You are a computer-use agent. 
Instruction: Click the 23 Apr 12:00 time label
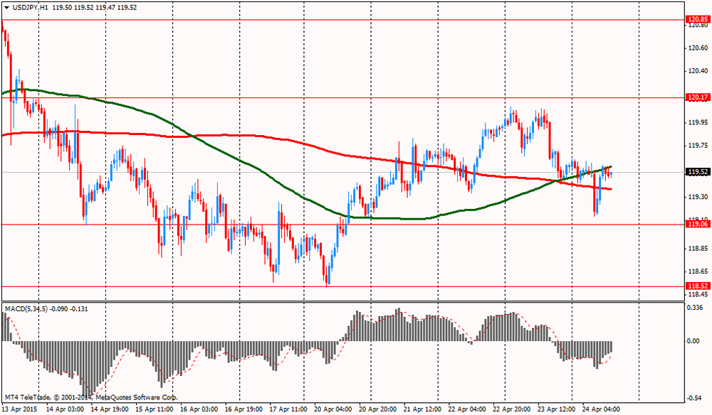(x=556, y=409)
